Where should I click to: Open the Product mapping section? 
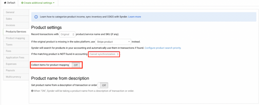15,38
